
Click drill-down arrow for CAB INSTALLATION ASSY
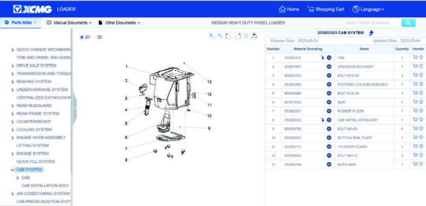[323, 120]
